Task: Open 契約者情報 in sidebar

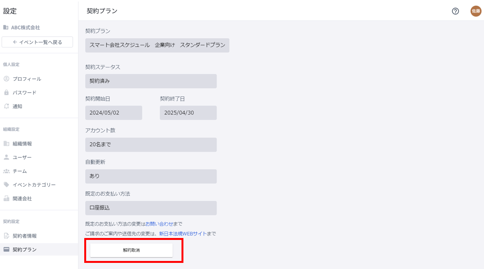Action: (39, 236)
